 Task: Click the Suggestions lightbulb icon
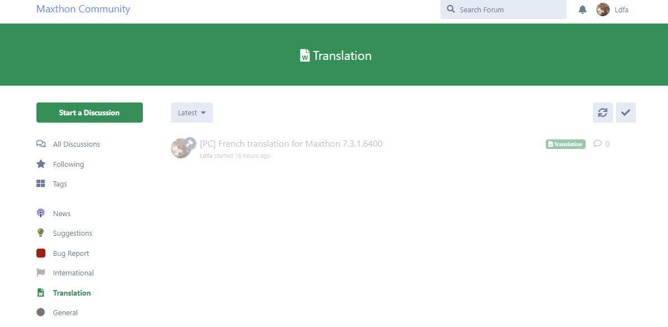(x=40, y=233)
